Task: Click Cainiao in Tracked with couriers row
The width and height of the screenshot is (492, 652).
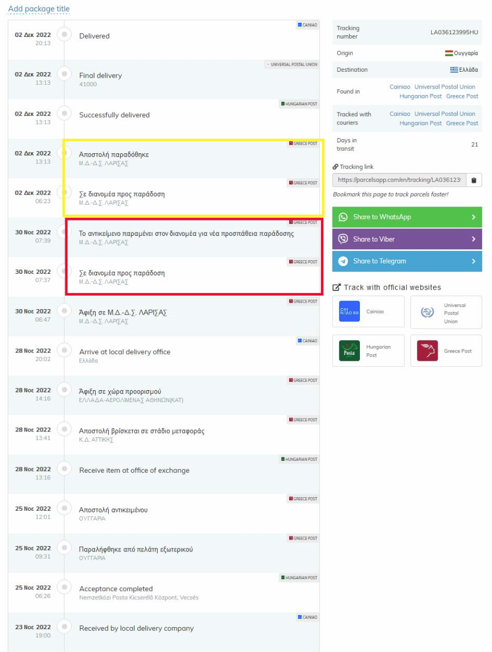Action: click(400, 114)
